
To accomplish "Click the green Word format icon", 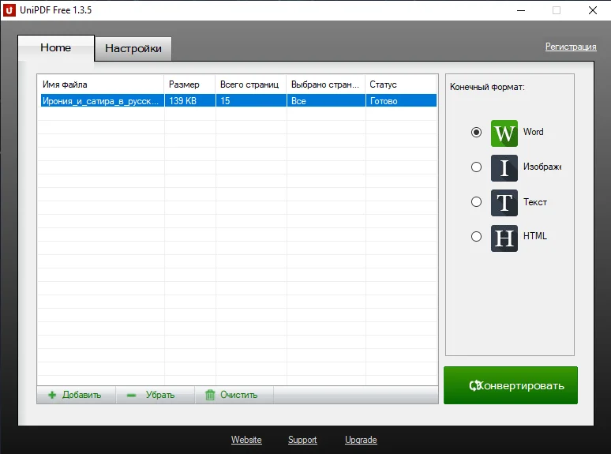I will pos(504,133).
